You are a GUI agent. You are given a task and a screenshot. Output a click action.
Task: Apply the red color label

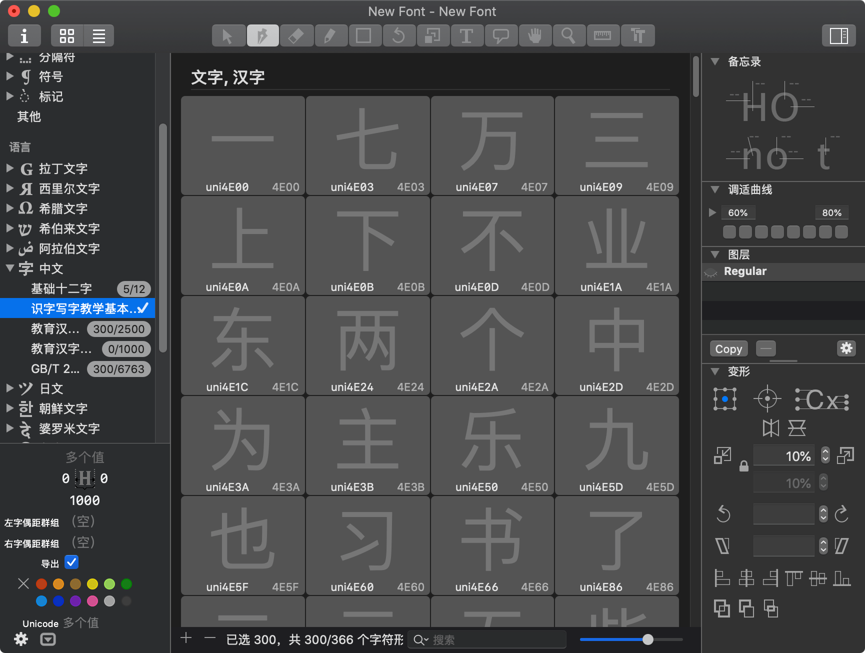41,583
